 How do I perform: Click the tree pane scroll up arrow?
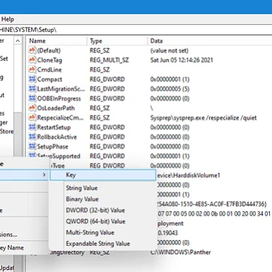18,41
